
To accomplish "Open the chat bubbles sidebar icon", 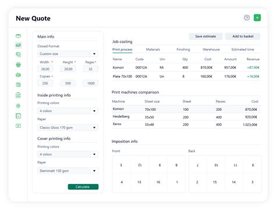I will pos(18,55).
